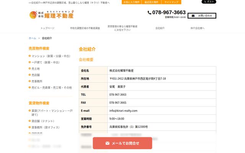Open マンション（新築・分譲・中古） link
Image resolution: width=245 pixels, height=153 pixels.
pos(51,56)
